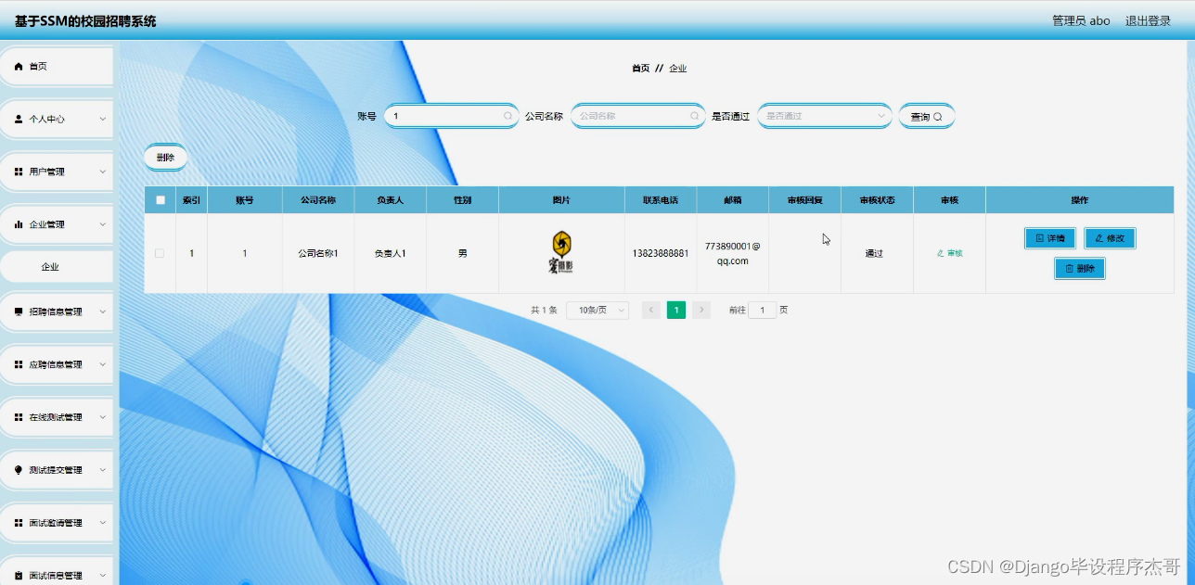Expand the 测试提交管理 menu chevron

coord(103,471)
